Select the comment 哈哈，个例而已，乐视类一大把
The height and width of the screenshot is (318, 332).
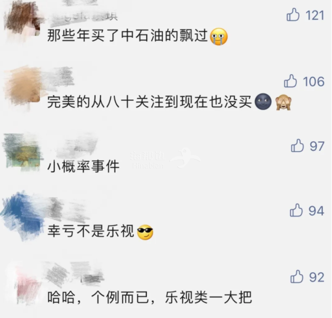click(149, 297)
